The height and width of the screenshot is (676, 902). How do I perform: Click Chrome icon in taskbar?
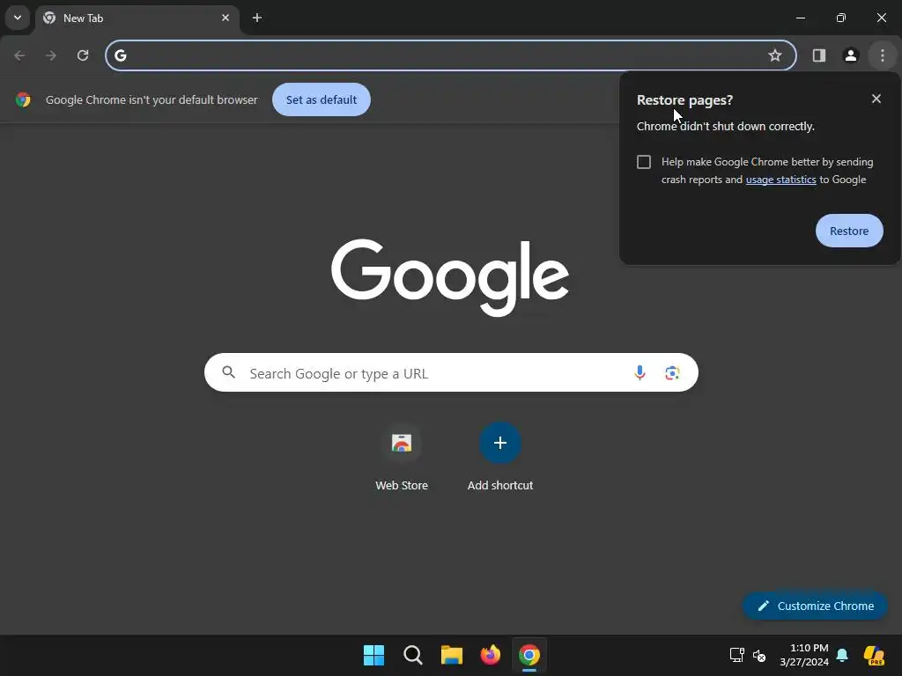529,655
